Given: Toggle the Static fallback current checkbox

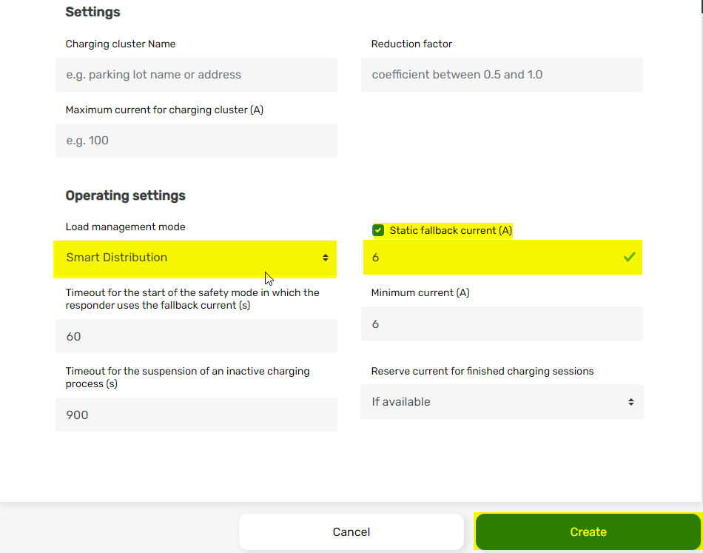Looking at the screenshot, I should (378, 230).
